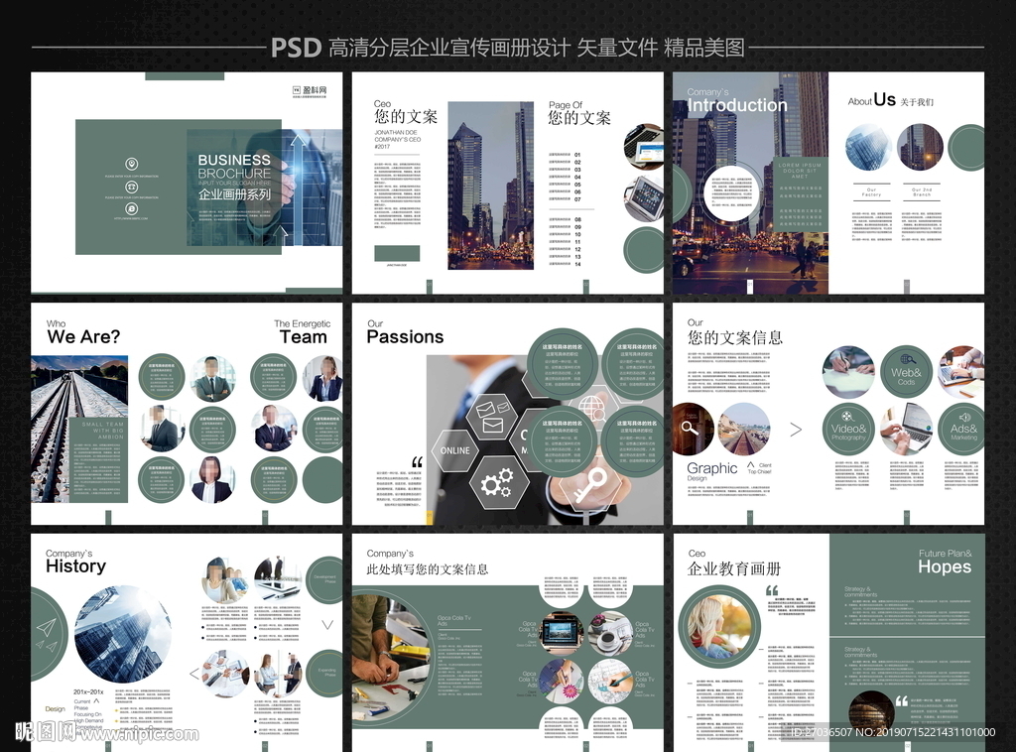Click the railway tracks photo on We Are page
Viewport: 1016px width, 752px height.
[79, 429]
